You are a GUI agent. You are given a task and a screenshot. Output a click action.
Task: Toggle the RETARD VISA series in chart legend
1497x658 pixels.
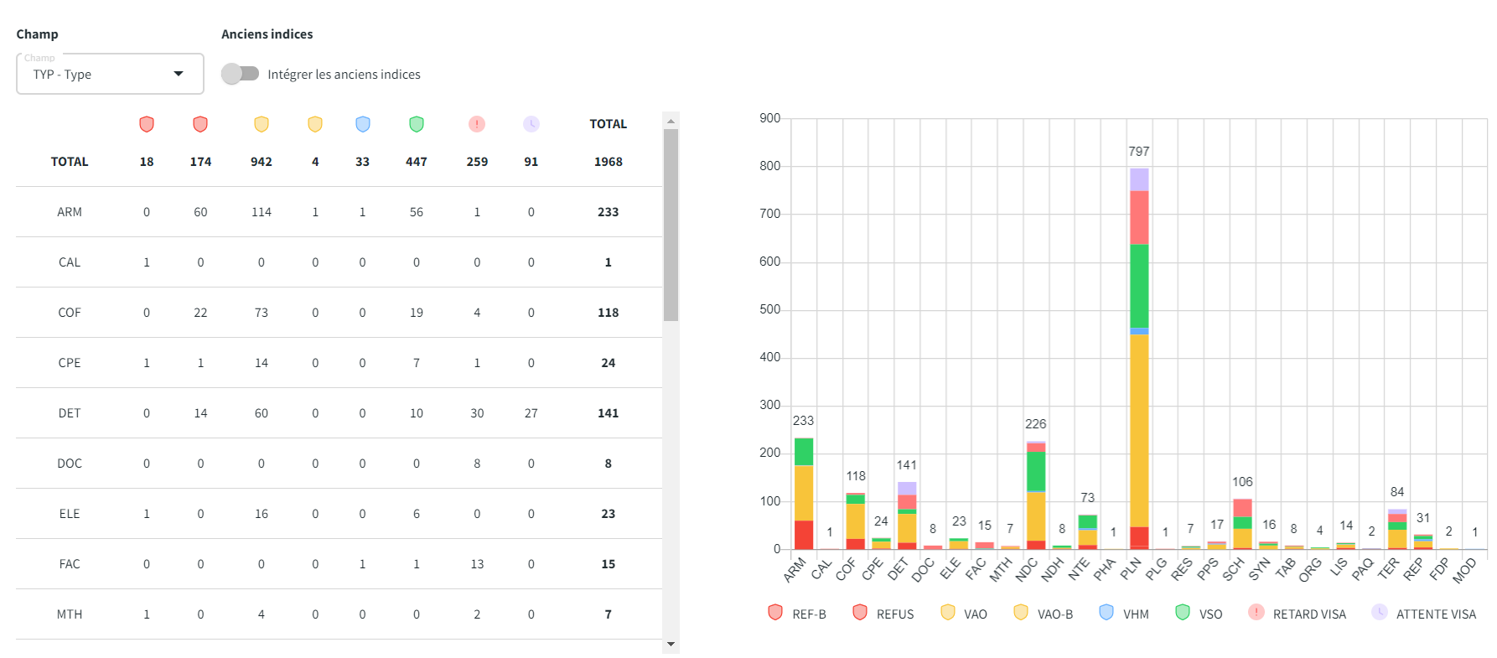tap(1298, 614)
